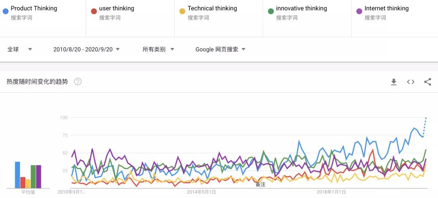This screenshot has height=198, width=438.
Task: Click the blue average value bar
Action: pyautogui.click(x=17, y=175)
